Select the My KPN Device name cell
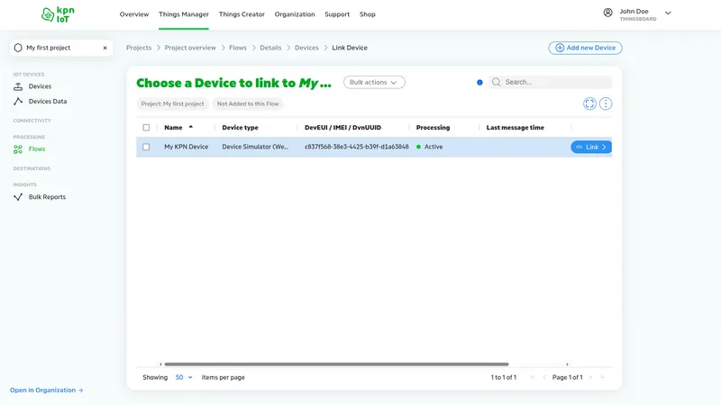The height and width of the screenshot is (405, 721). click(x=187, y=147)
